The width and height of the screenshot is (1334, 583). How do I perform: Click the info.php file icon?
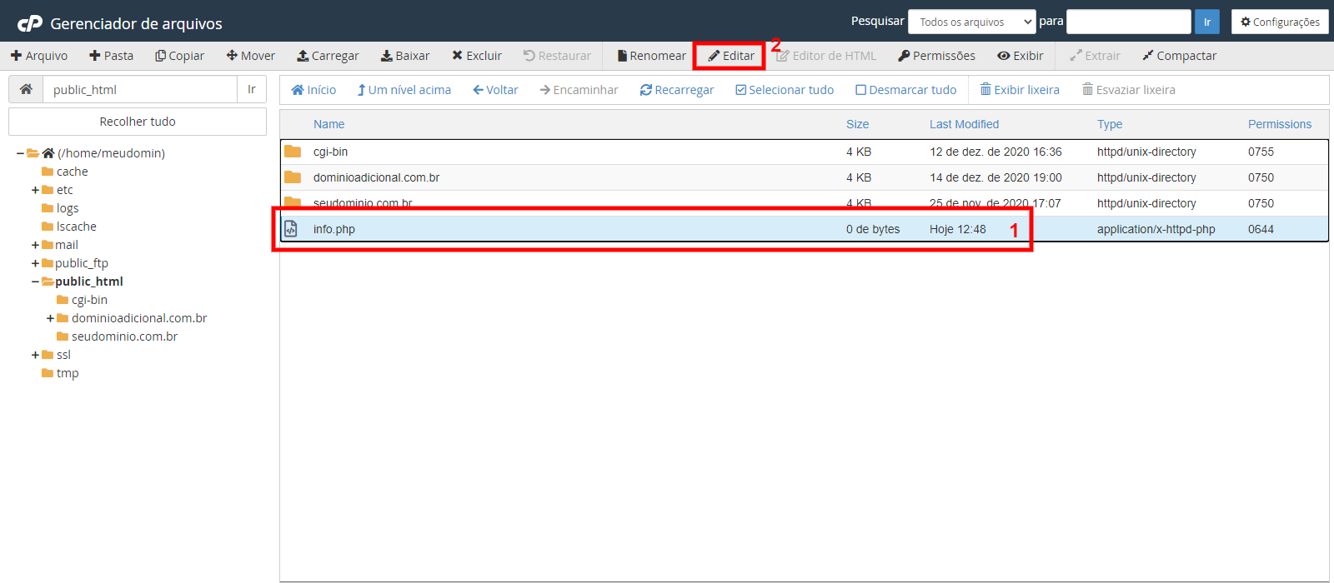click(291, 229)
